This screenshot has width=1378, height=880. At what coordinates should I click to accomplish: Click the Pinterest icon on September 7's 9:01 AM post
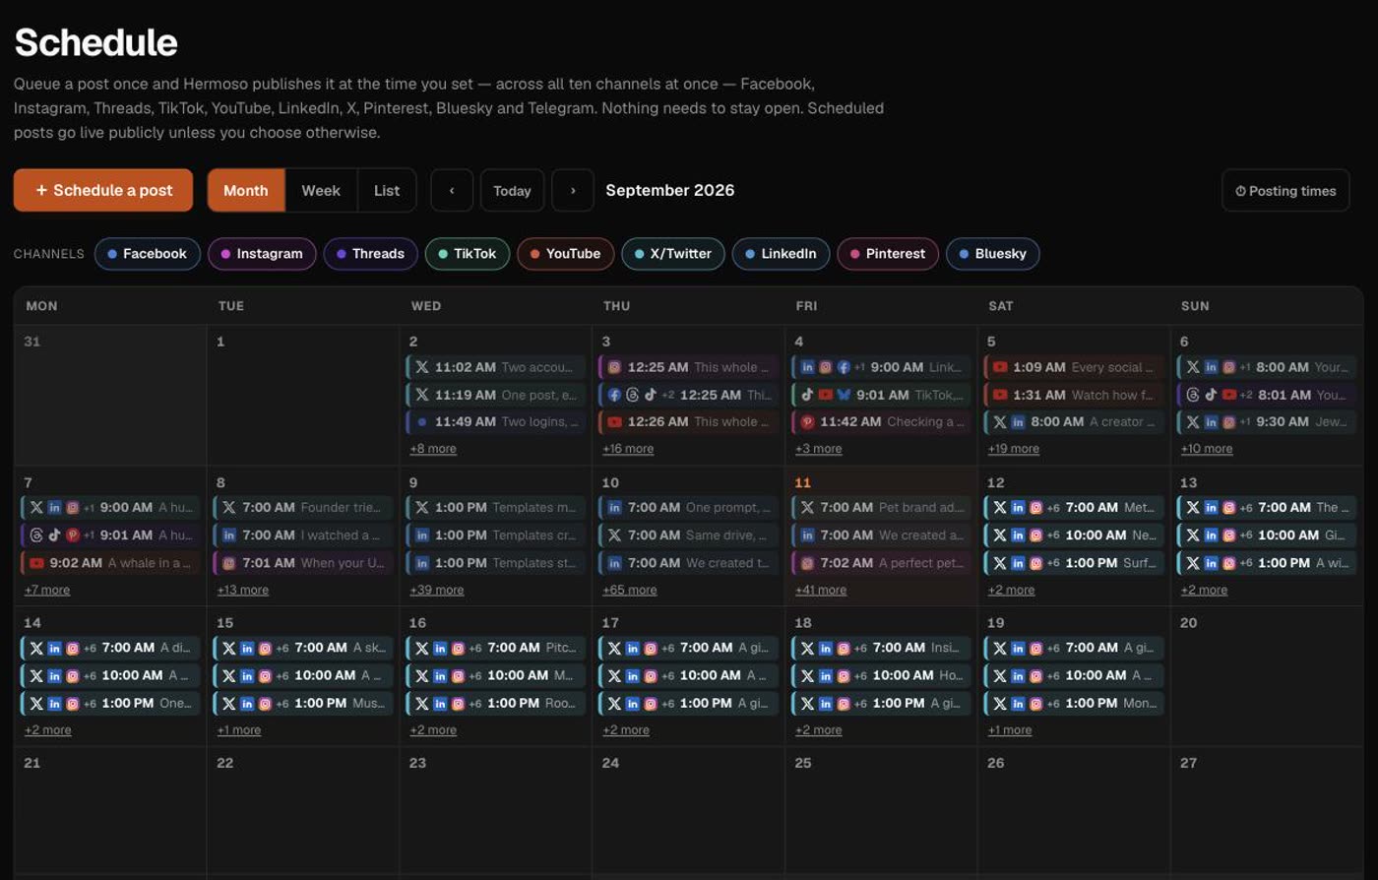click(72, 535)
